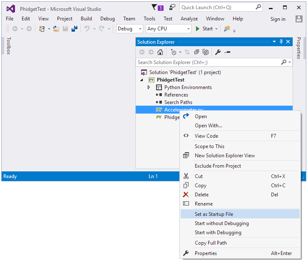
Task: Choose Exclude From Project
Action: (240, 166)
